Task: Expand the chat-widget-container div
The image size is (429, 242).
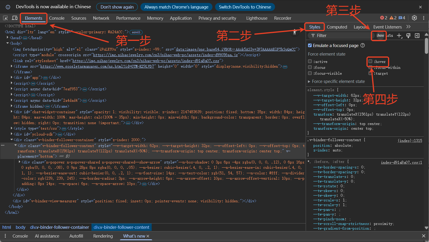Action: (x=12, y=112)
